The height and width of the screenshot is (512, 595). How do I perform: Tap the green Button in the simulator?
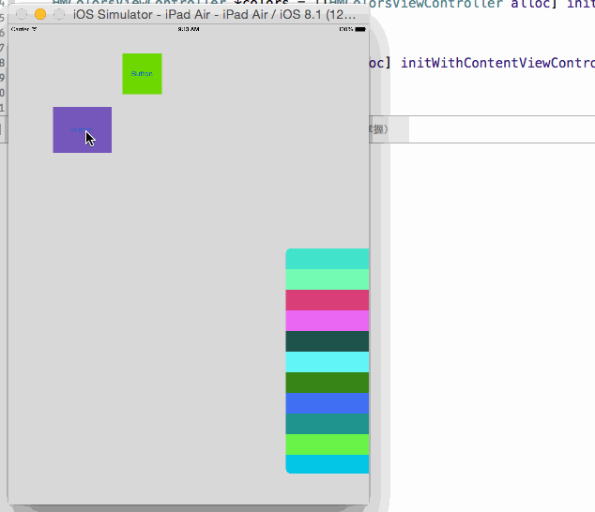[142, 73]
